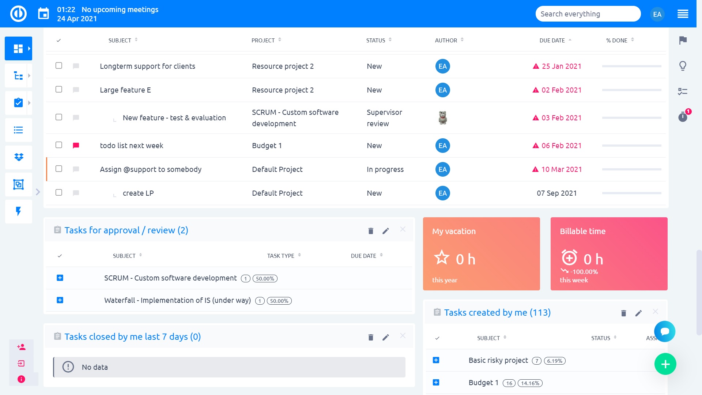Select the lightning quick-actions icon in the sidebar
The height and width of the screenshot is (395, 702).
[x=18, y=211]
